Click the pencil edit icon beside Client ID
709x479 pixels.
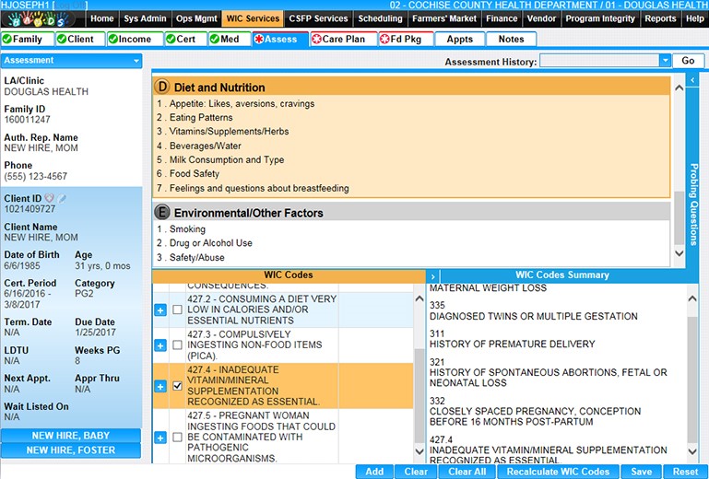[x=63, y=198]
